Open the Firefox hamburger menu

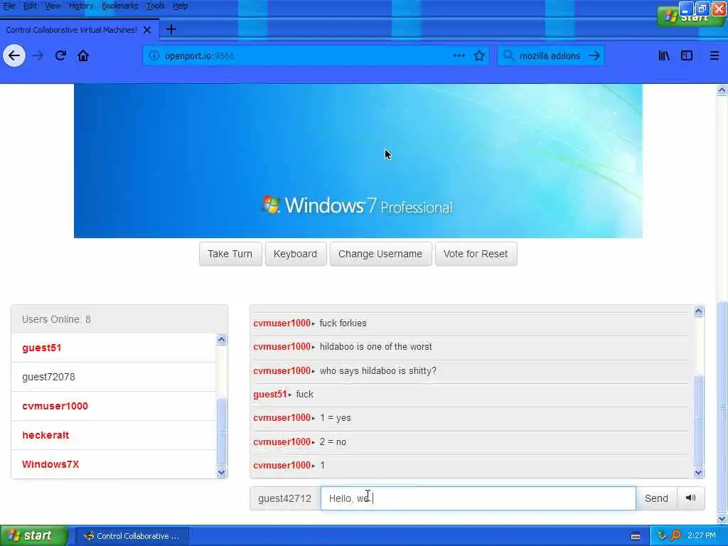[x=714, y=55]
